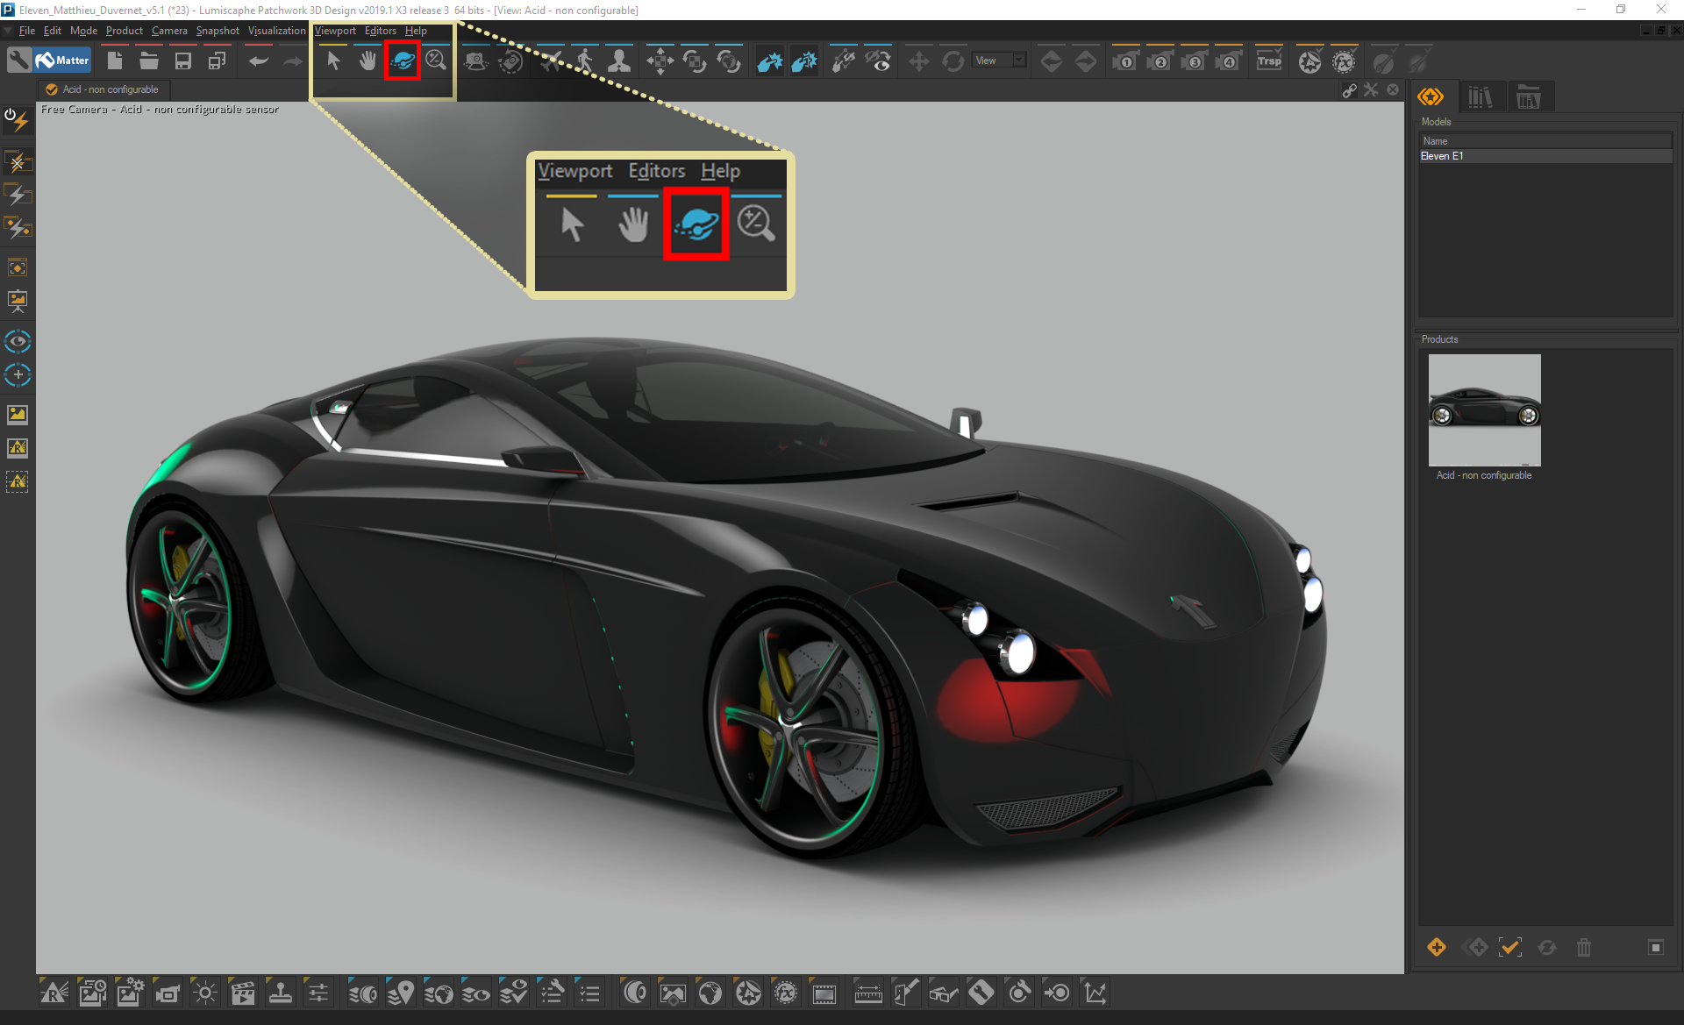Screen dimensions: 1684x1025
Task: Open the Camera menu
Action: click(169, 31)
